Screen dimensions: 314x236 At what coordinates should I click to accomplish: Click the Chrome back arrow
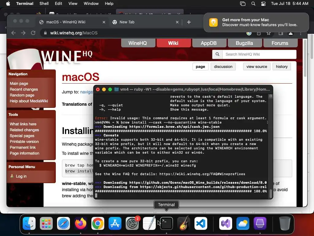pyautogui.click(x=13, y=33)
